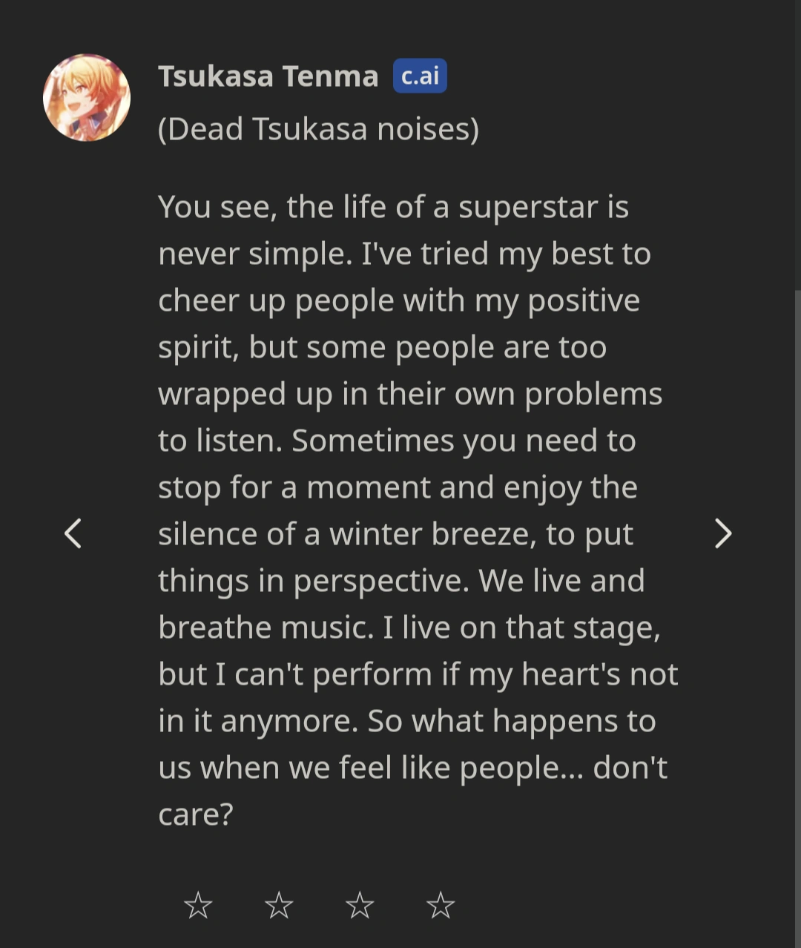Tap the left chevron arrow
801x948 pixels.
73,533
